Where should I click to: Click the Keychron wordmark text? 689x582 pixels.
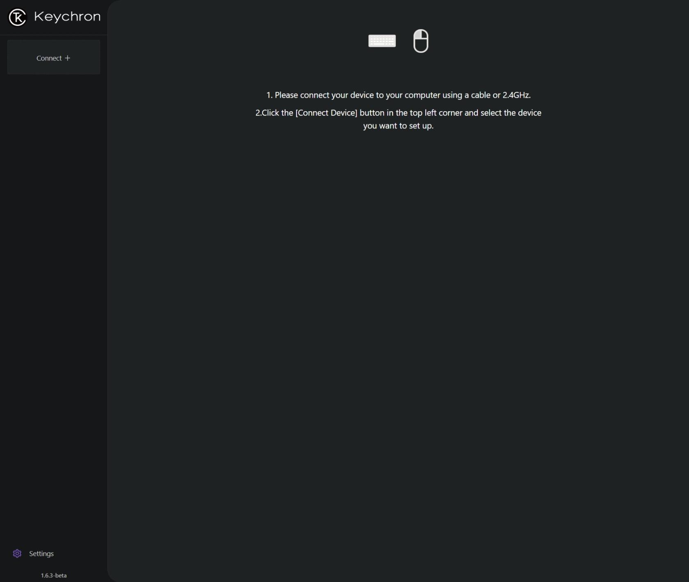(67, 17)
